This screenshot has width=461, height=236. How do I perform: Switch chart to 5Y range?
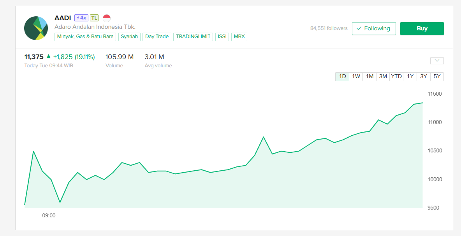tap(437, 77)
